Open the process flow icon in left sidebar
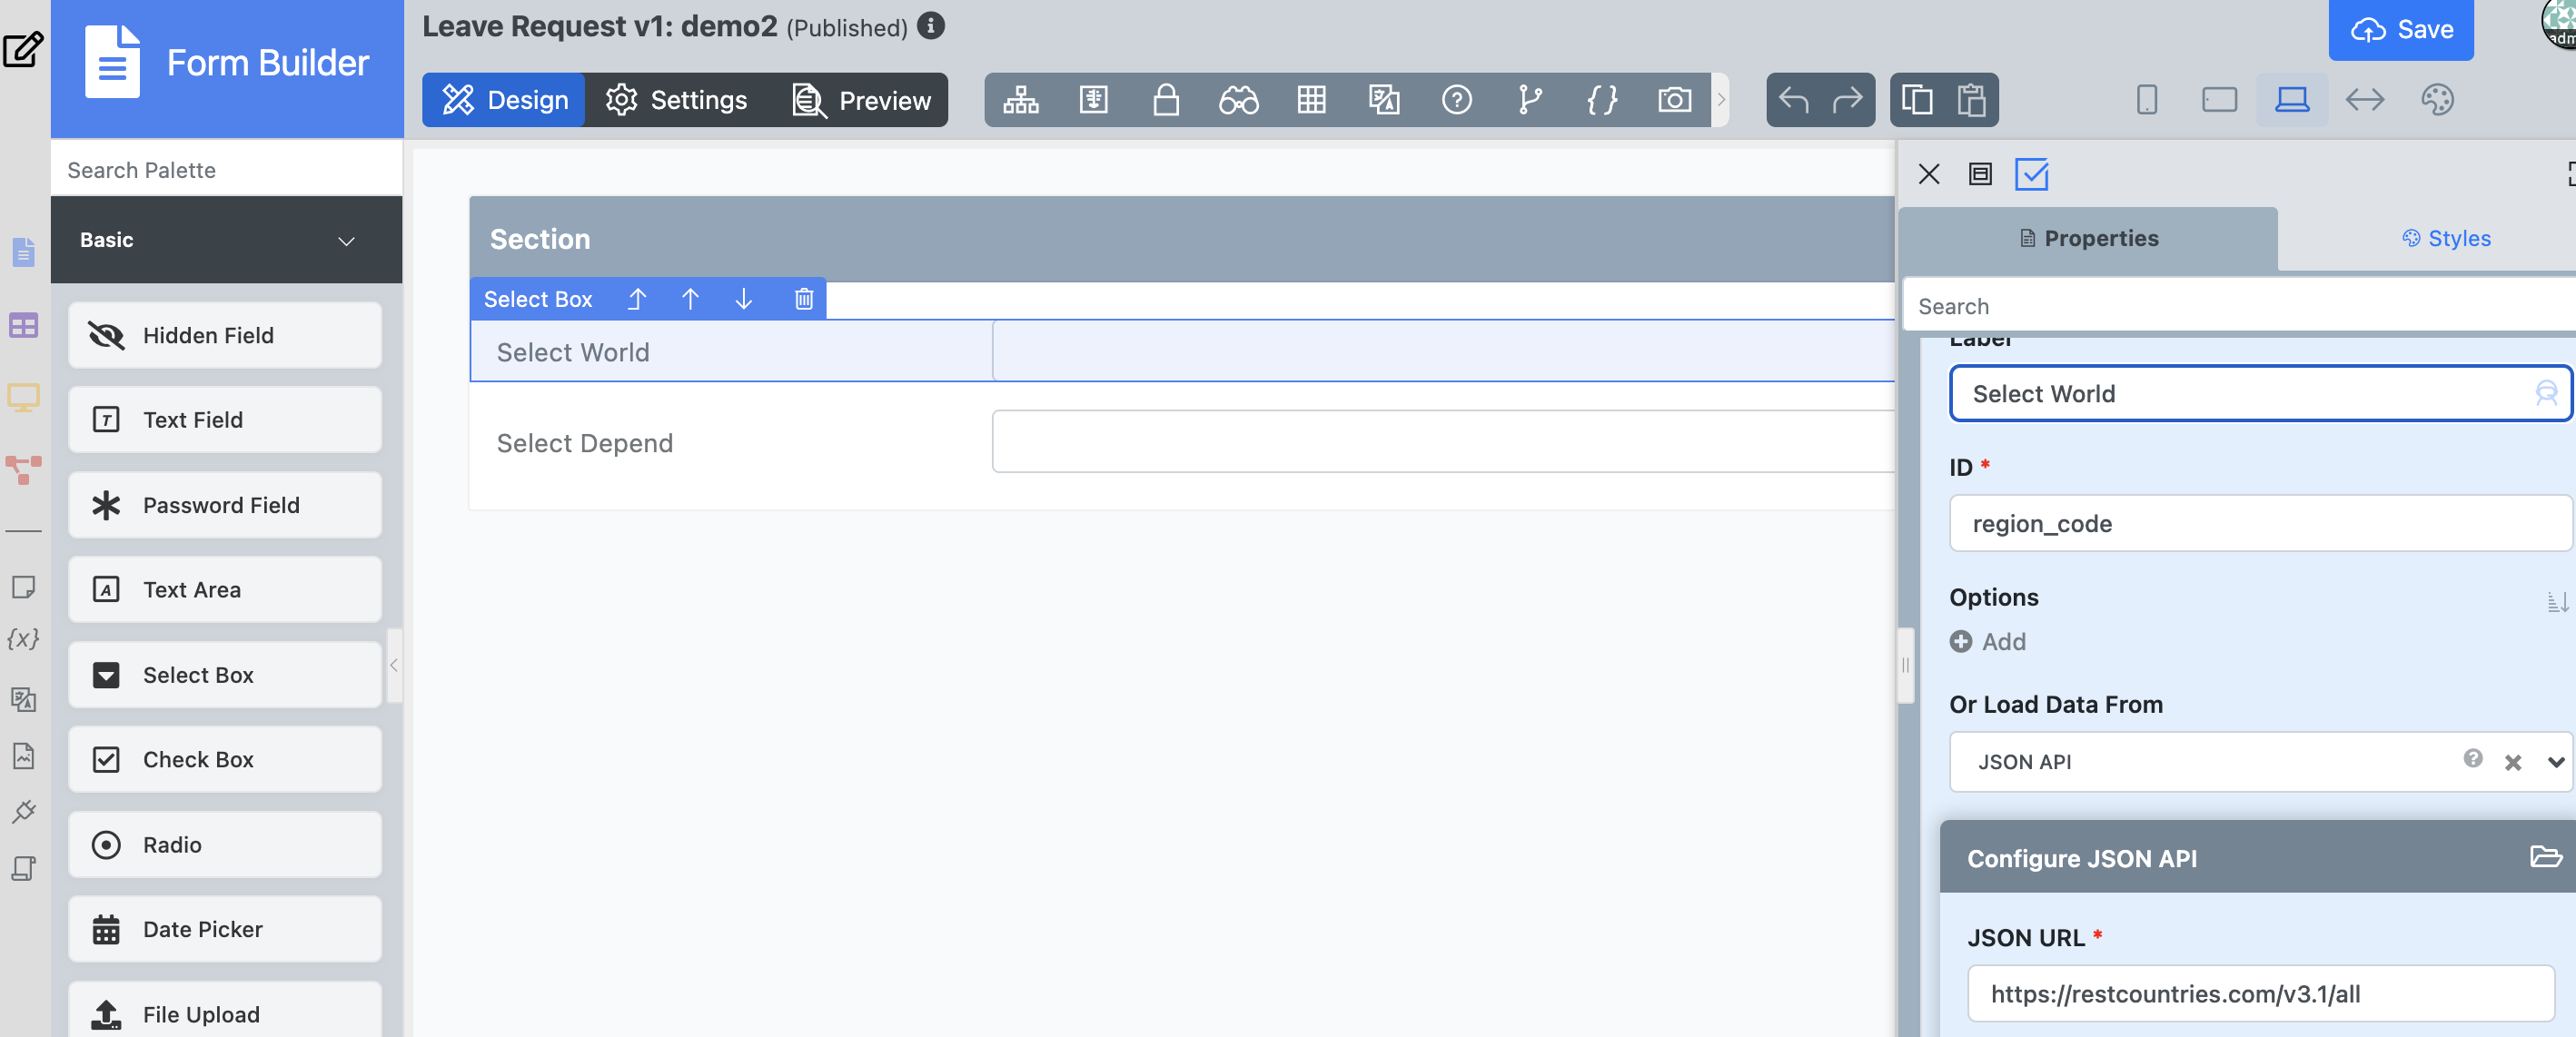This screenshot has height=1037, width=2576. coord(23,469)
